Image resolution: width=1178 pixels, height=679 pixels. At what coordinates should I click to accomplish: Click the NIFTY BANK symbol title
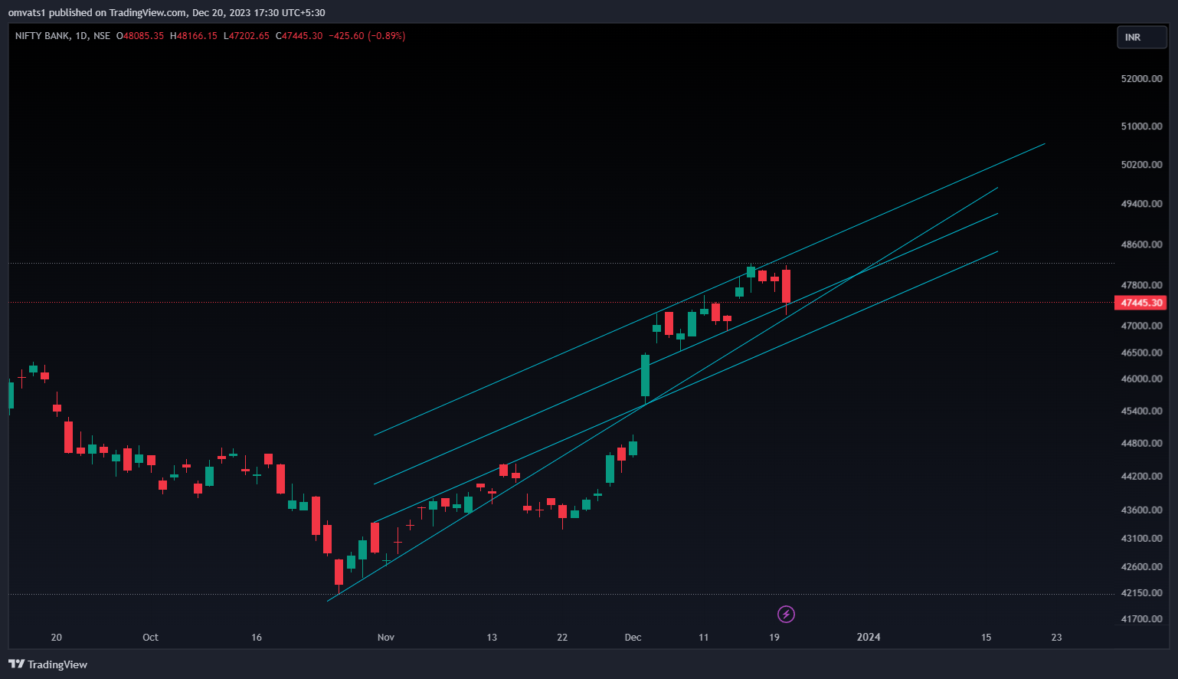coord(42,36)
